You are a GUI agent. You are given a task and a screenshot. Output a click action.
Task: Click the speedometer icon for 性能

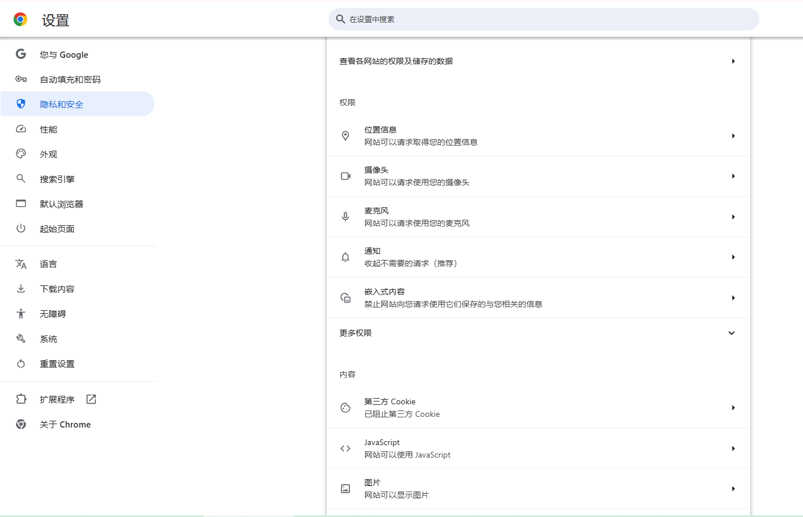21,129
